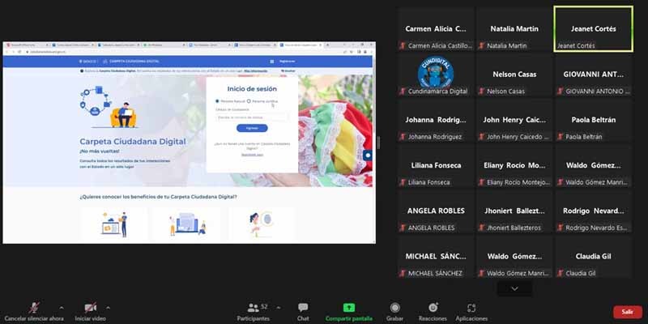This screenshot has height=324, width=648.
Task: Select GIOVANNI ANTONIO participant tile
Action: [593, 75]
